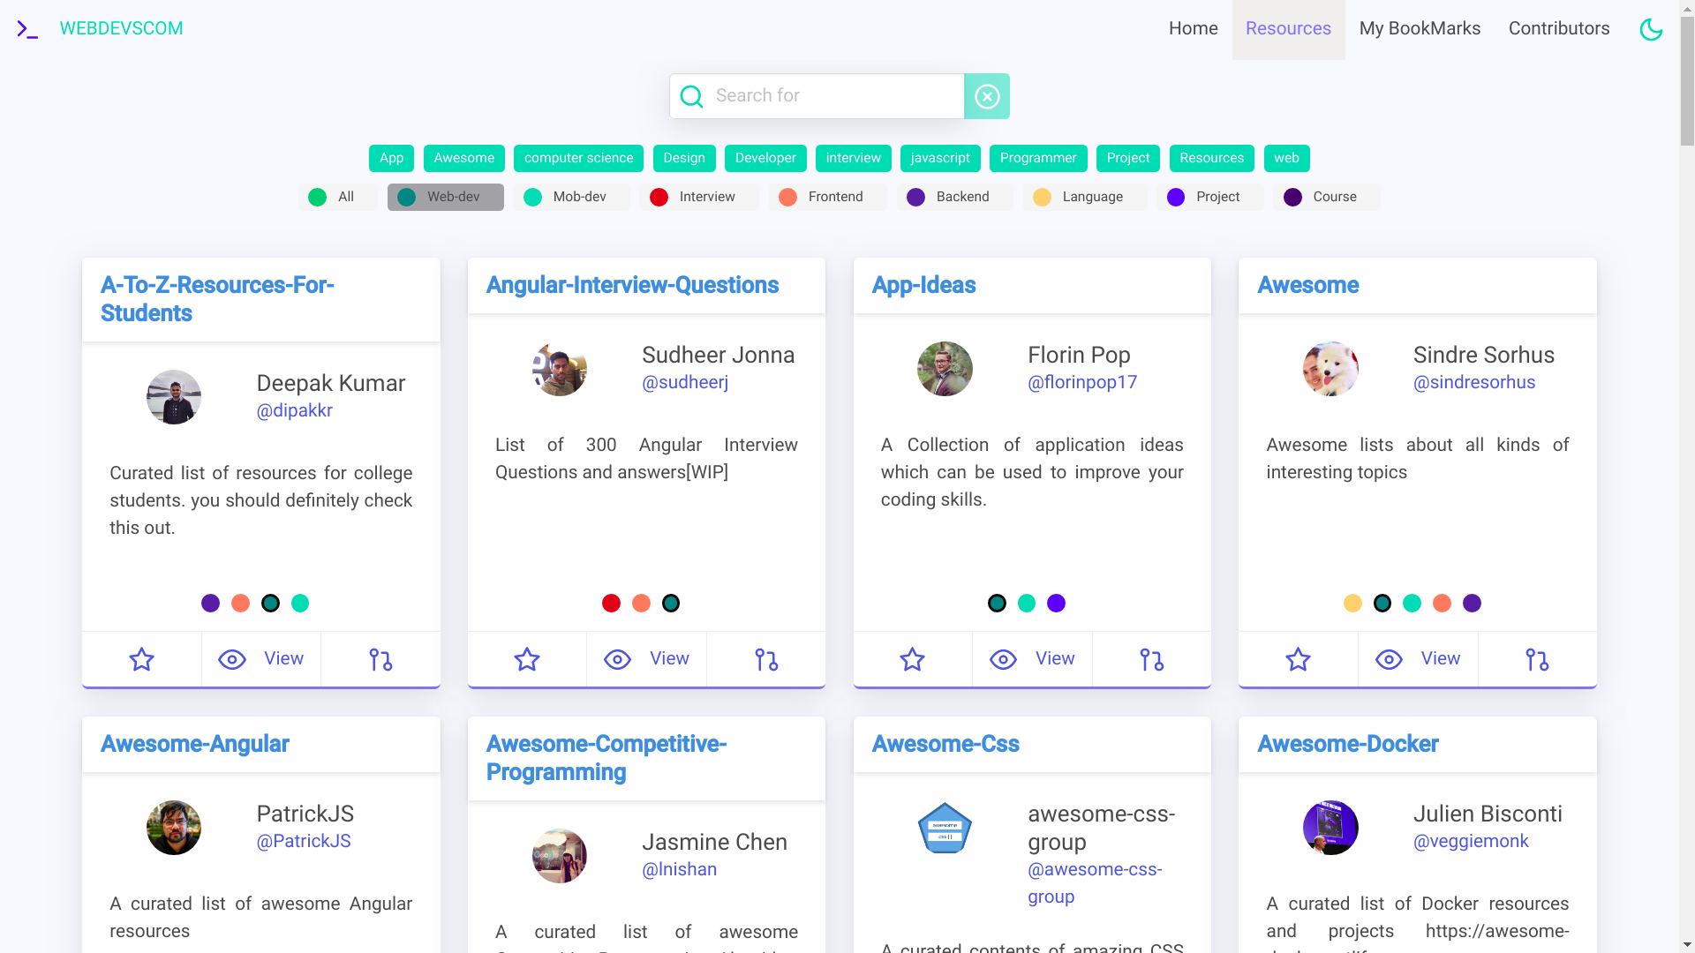Select the Backend category filter

click(x=961, y=197)
